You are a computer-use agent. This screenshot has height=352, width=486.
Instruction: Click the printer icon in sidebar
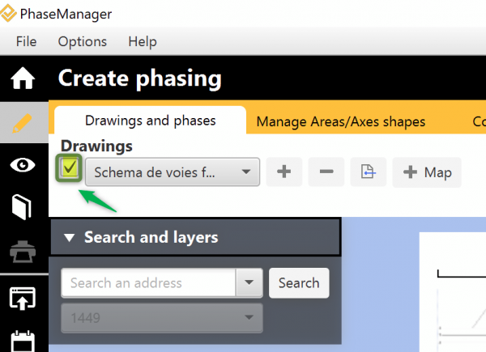(x=23, y=253)
